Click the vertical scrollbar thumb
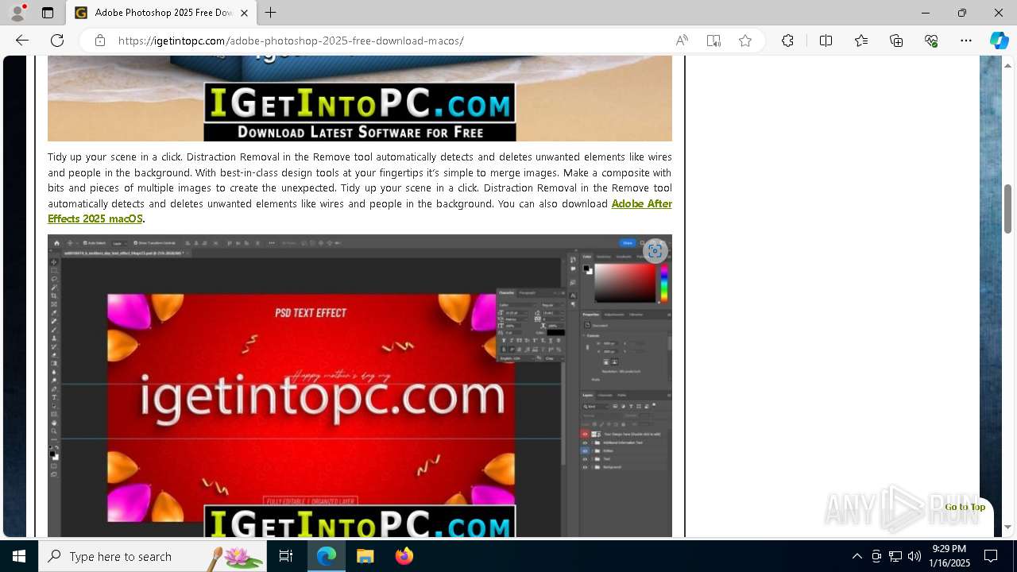 (x=1008, y=208)
